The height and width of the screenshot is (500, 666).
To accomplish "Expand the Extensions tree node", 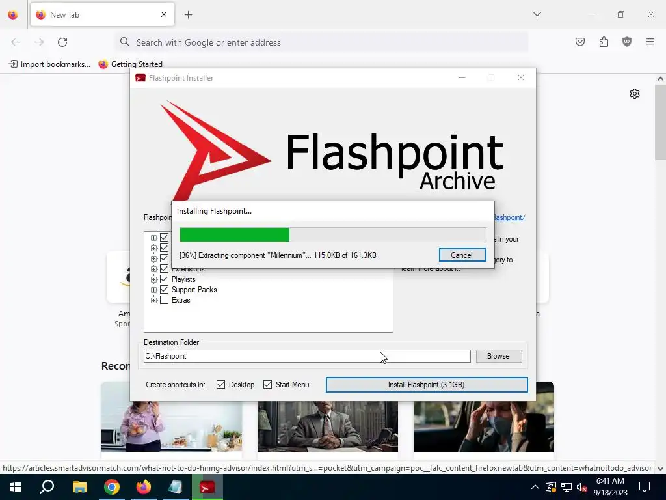I will pyautogui.click(x=153, y=269).
